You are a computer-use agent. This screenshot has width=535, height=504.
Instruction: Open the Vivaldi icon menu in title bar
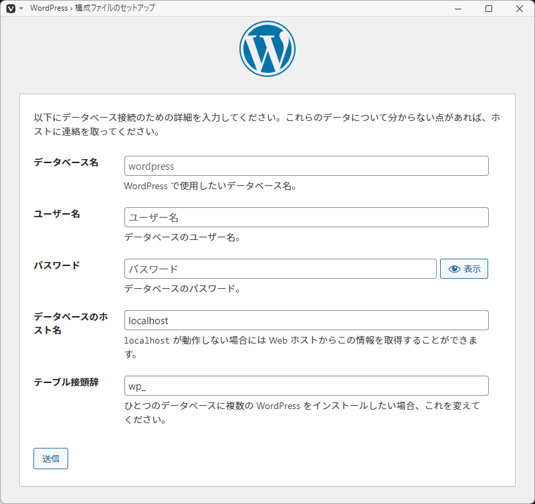pyautogui.click(x=11, y=8)
